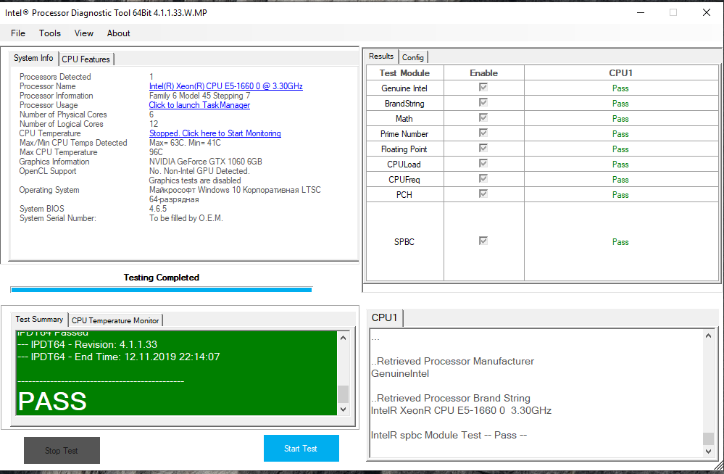Open the File menu

[x=18, y=33]
